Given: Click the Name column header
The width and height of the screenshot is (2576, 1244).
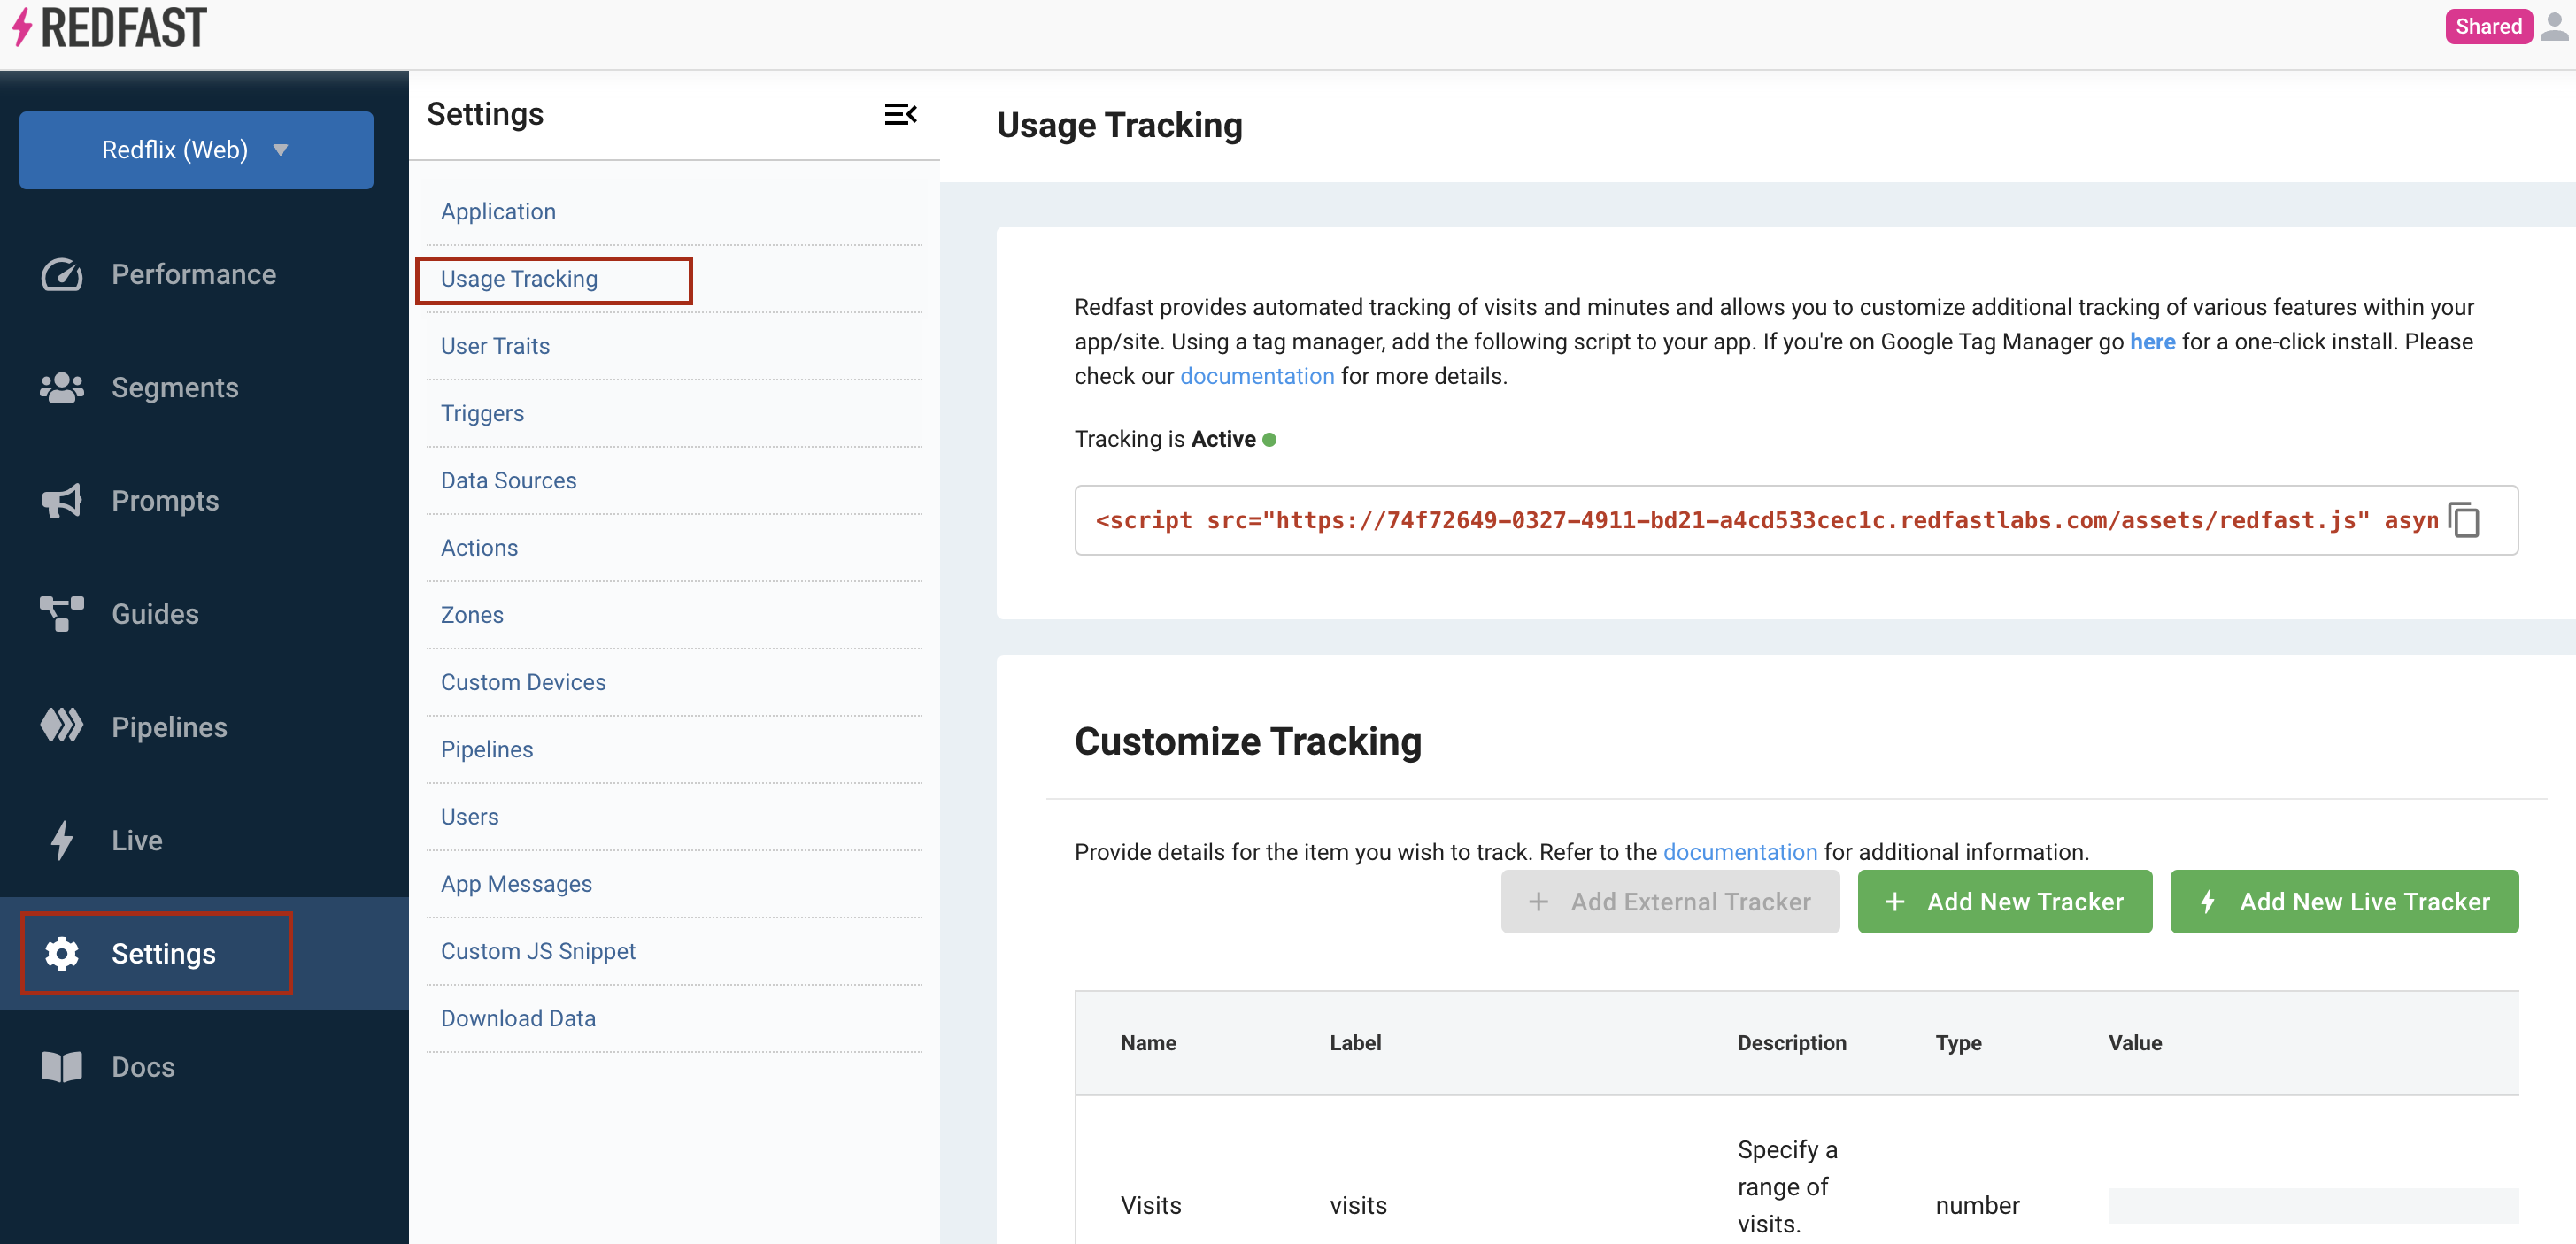Looking at the screenshot, I should click(1148, 1042).
